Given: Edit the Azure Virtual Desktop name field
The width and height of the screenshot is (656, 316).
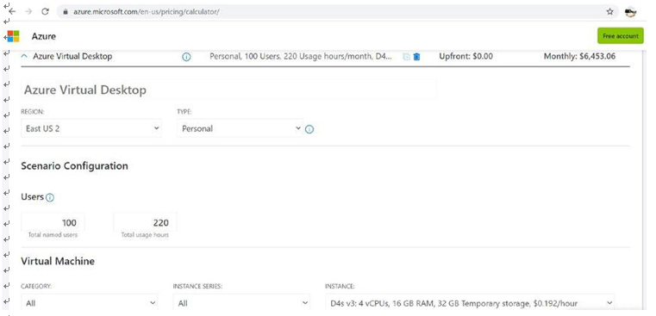Looking at the screenshot, I should point(228,90).
